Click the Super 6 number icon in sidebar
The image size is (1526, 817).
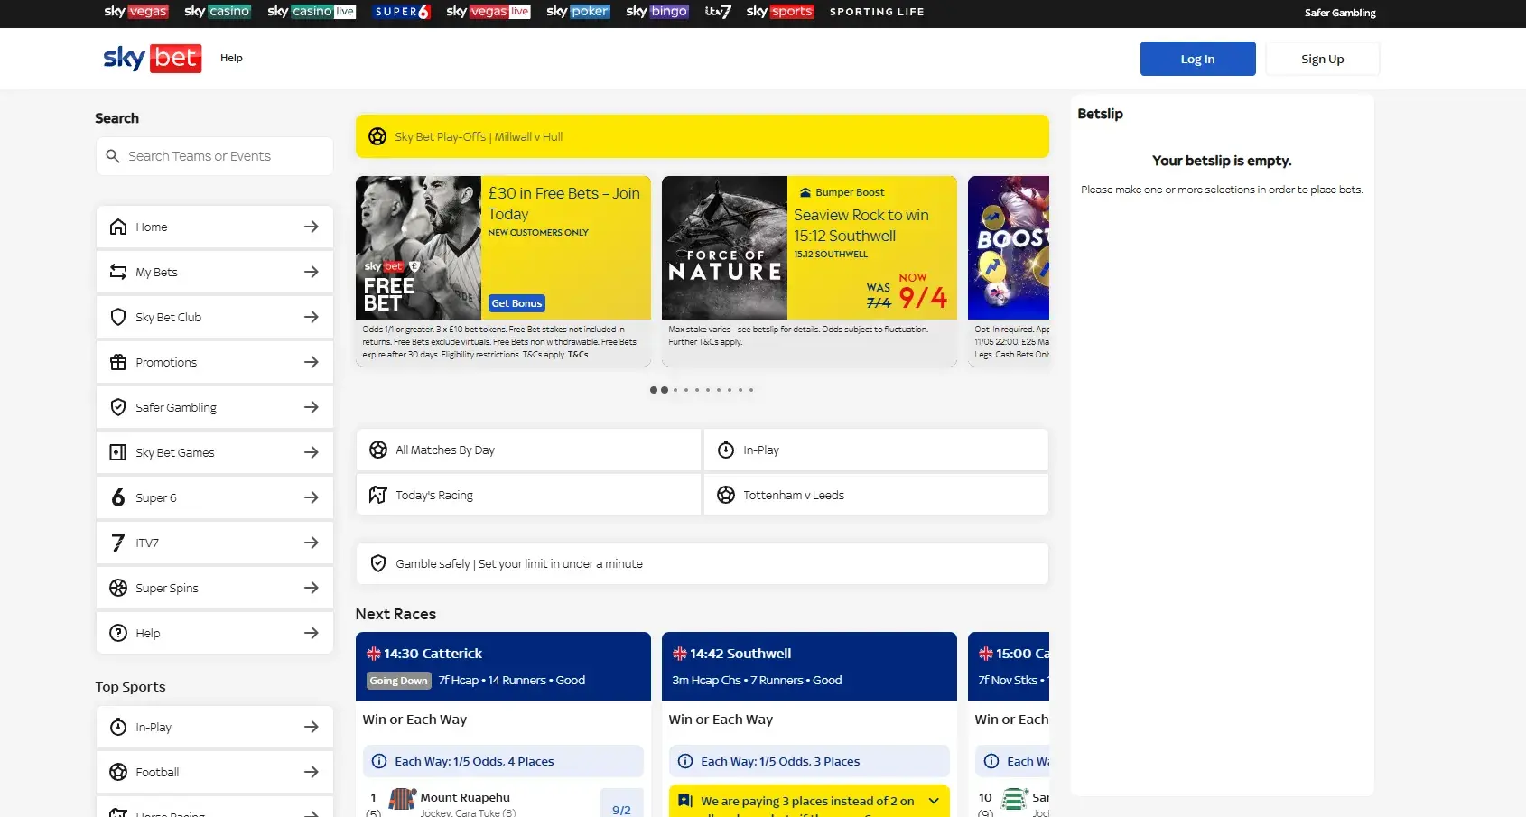pos(118,497)
